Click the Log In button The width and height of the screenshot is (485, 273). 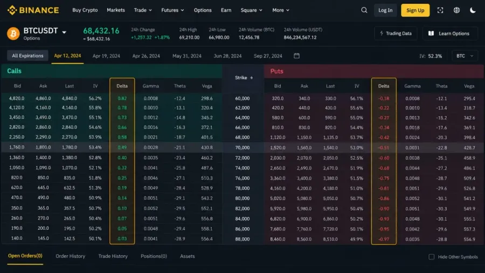tap(385, 10)
